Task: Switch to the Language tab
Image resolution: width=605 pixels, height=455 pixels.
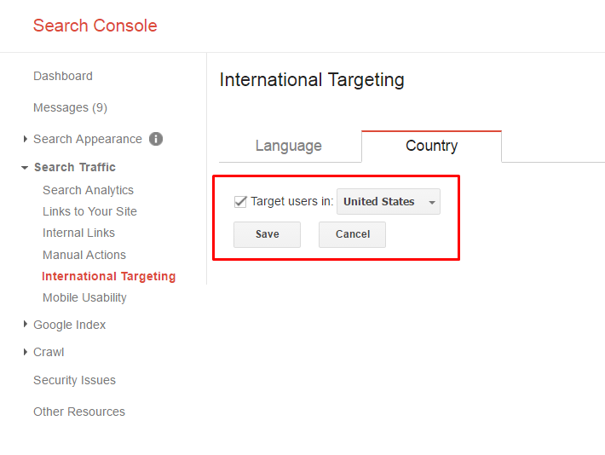Action: point(289,146)
